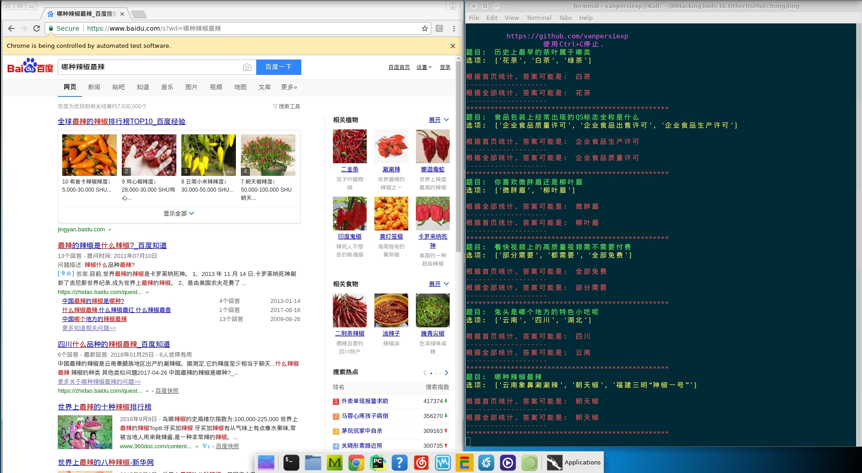862x473 pixels.
Task: Reload the Baidu search page
Action: [x=37, y=28]
